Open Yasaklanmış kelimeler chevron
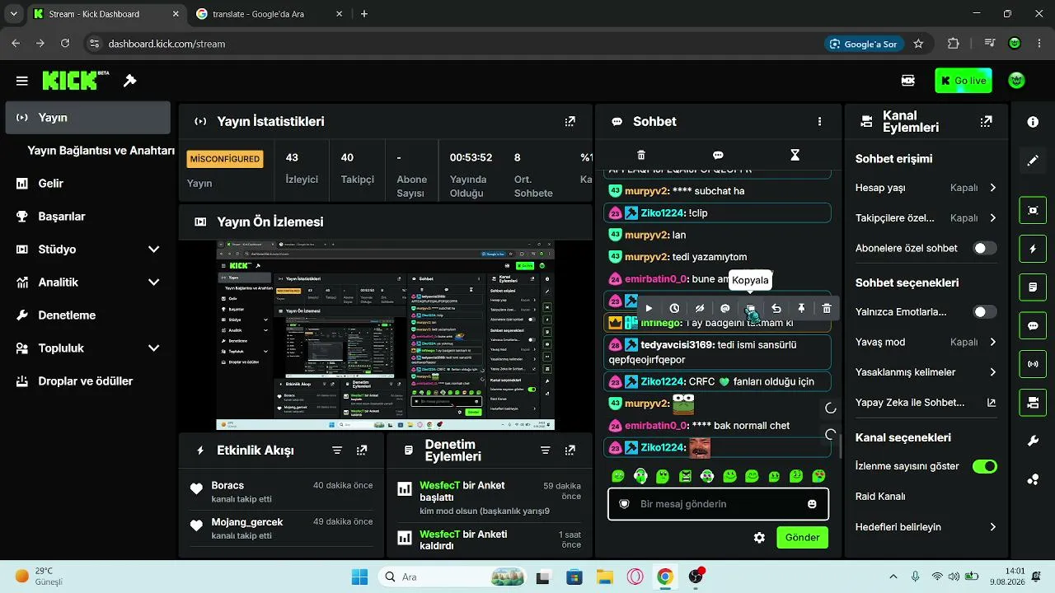Image resolution: width=1055 pixels, height=593 pixels. pyautogui.click(x=993, y=372)
